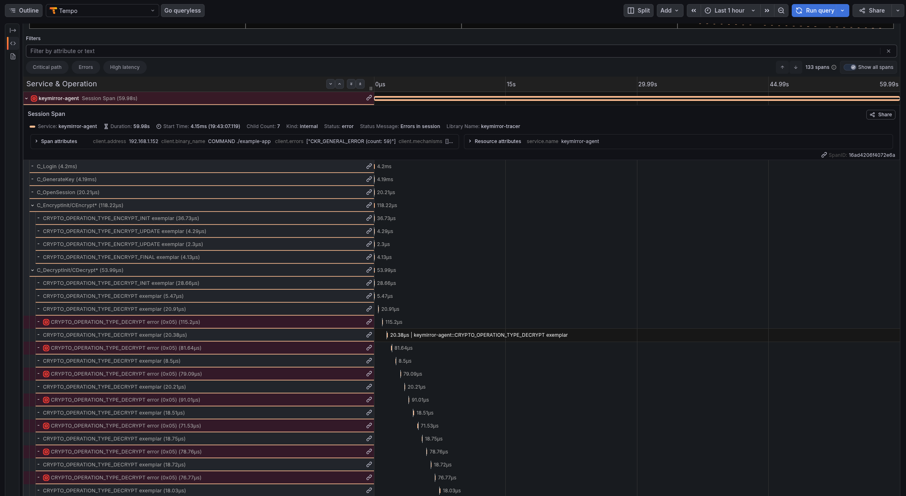Screen dimensions: 906x496
Task: Zoom out time range magnifier icon
Action: [x=781, y=11]
